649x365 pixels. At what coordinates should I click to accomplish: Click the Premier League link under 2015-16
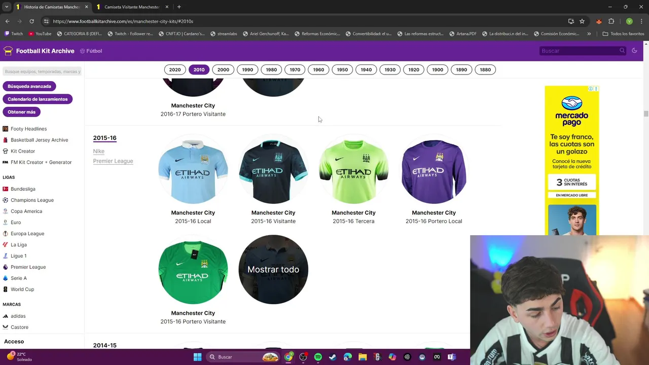(113, 161)
